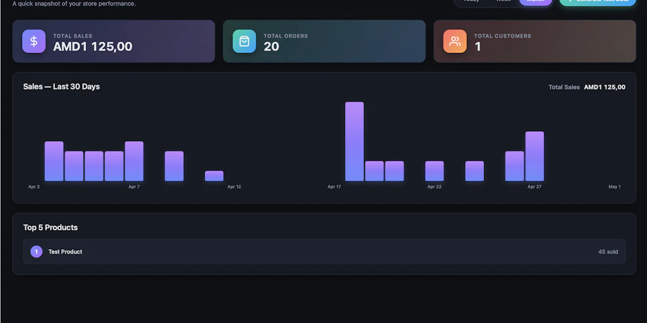Click the quick snapshot subtitle text
Screen dimensions: 647x323
(74, 4)
